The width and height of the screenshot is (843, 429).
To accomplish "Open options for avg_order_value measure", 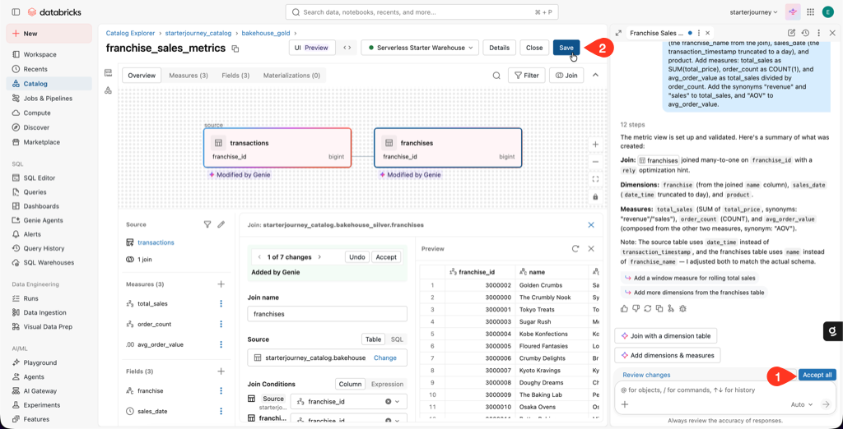I will pyautogui.click(x=221, y=344).
